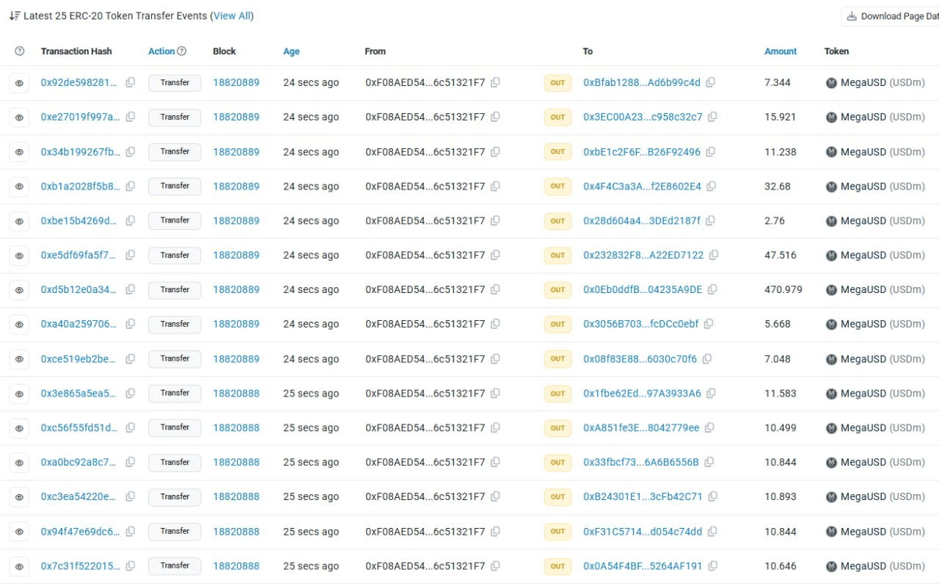
Task: Copy transaction hash 0x92de598281
Action: coord(131,82)
